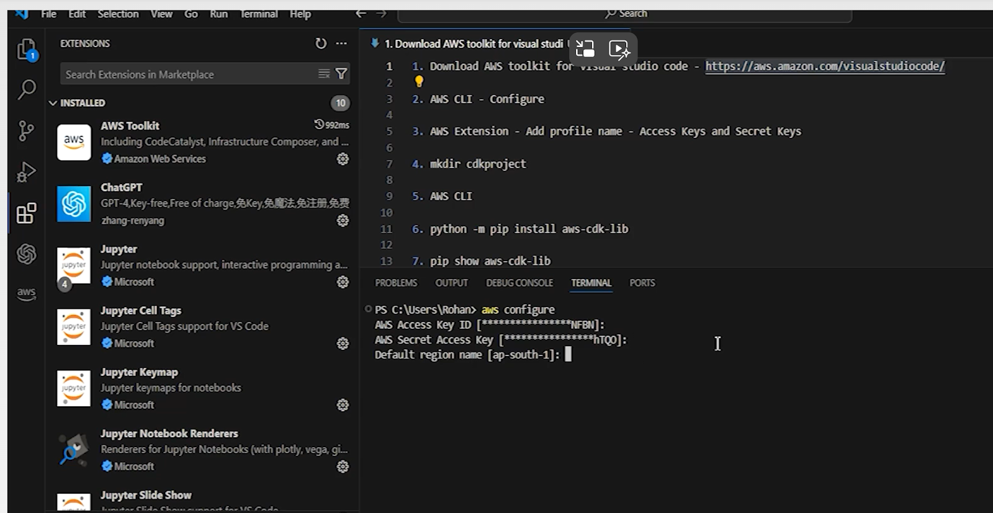Select the Jupyter extension title
993x513 pixels.
[x=119, y=249]
